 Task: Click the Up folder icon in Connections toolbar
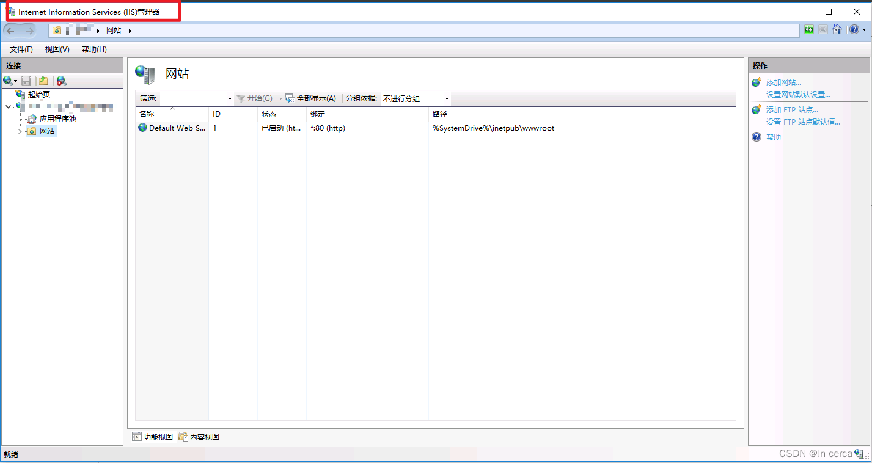tap(43, 80)
